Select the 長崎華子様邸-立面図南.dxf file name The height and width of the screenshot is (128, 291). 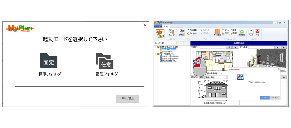[214, 103]
